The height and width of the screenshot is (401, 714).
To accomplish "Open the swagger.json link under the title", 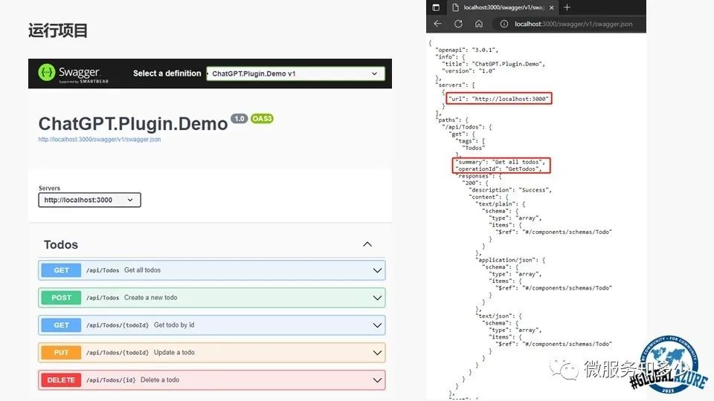I will [x=99, y=140].
